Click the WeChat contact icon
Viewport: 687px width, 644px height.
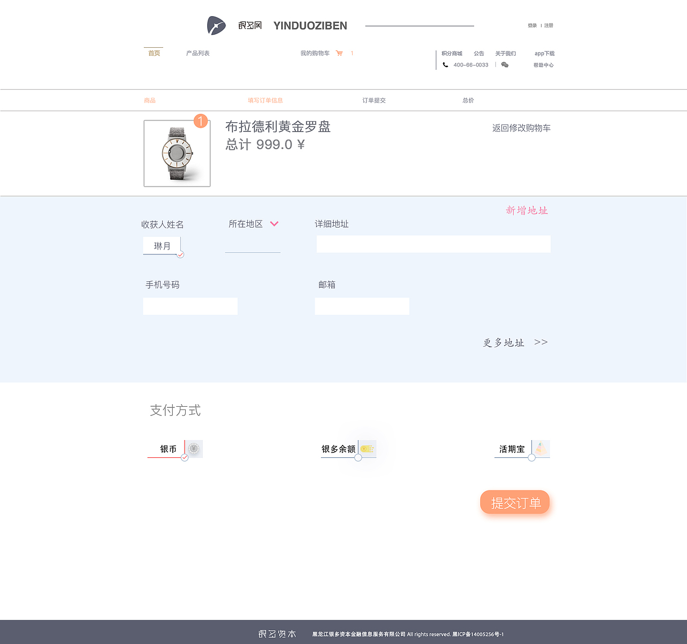click(x=505, y=64)
